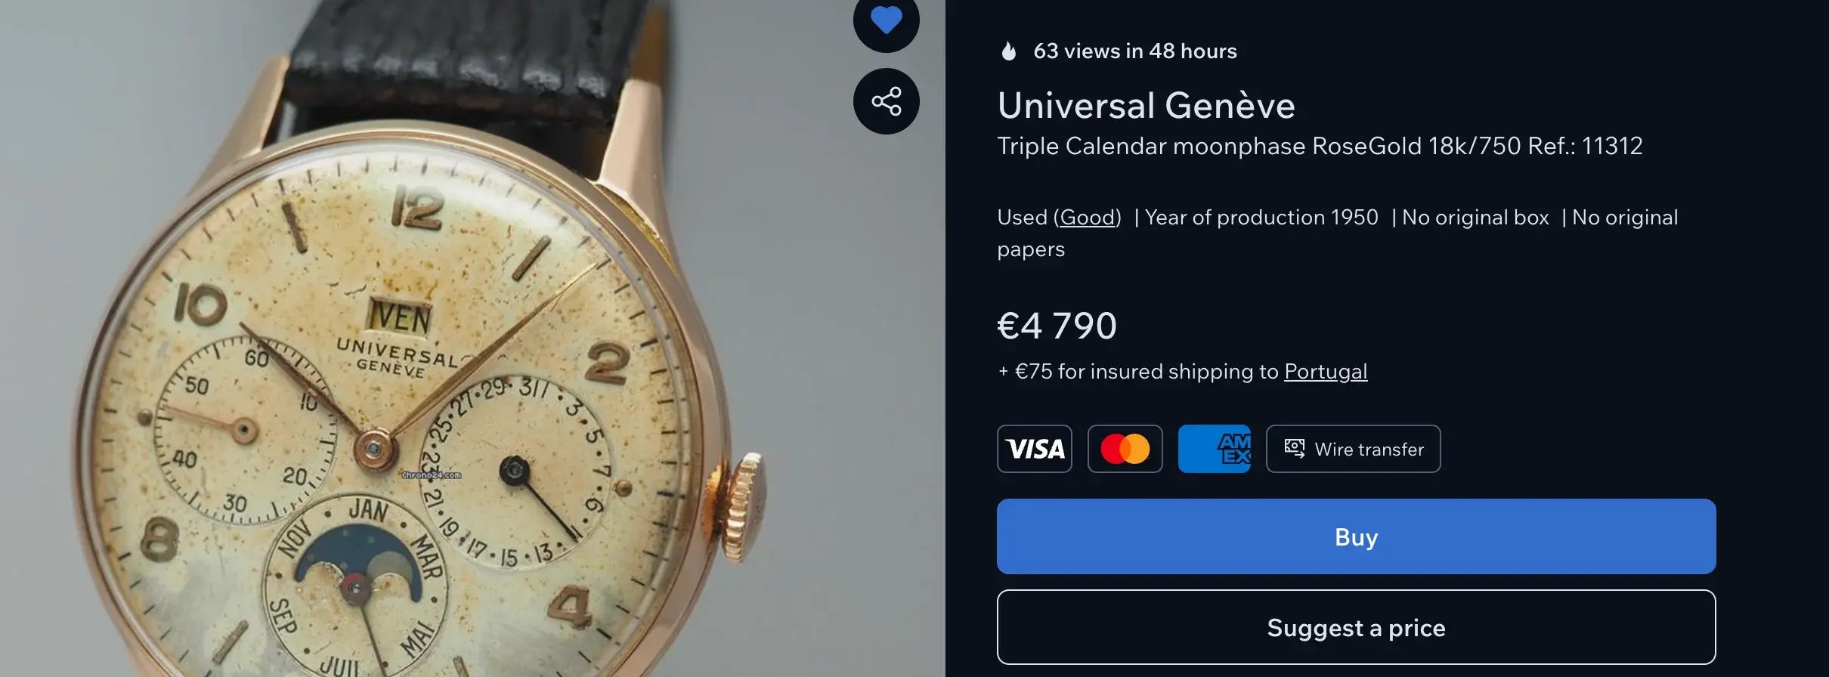Open the Good condition link
Screen dimensions: 1829x677
click(x=1088, y=218)
